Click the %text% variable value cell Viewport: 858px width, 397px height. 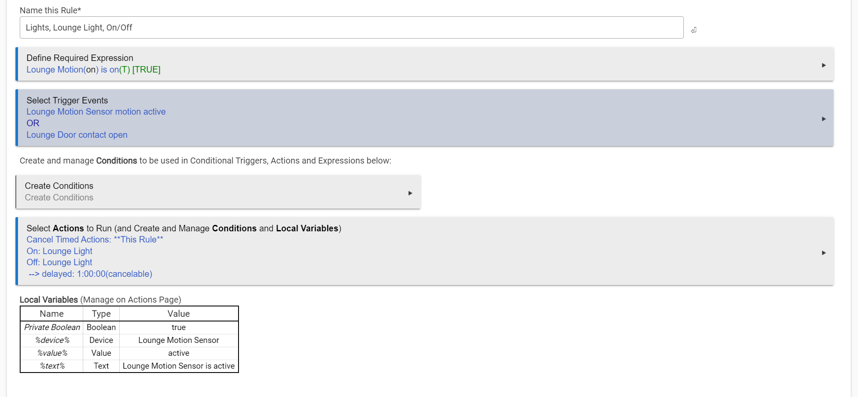(x=178, y=366)
